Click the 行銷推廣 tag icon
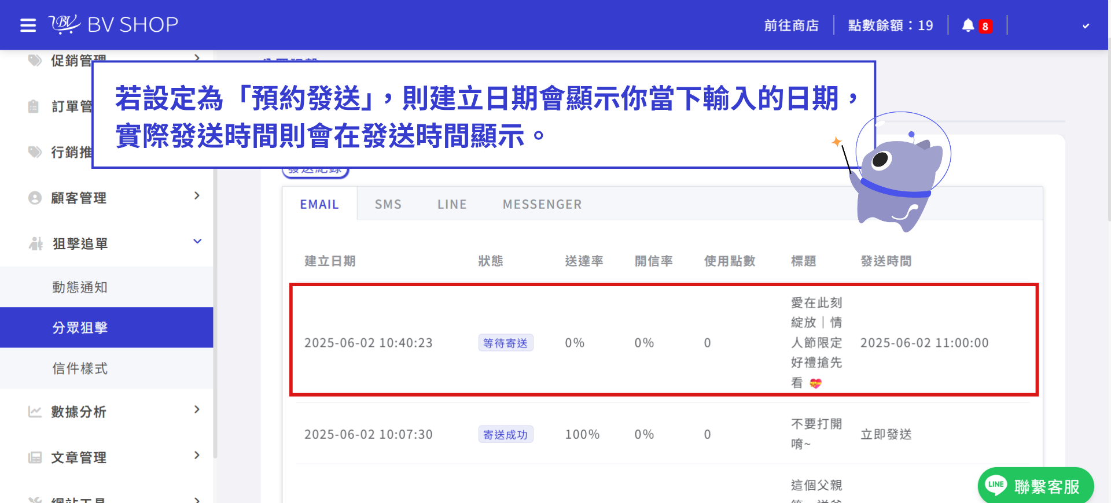 click(x=35, y=152)
